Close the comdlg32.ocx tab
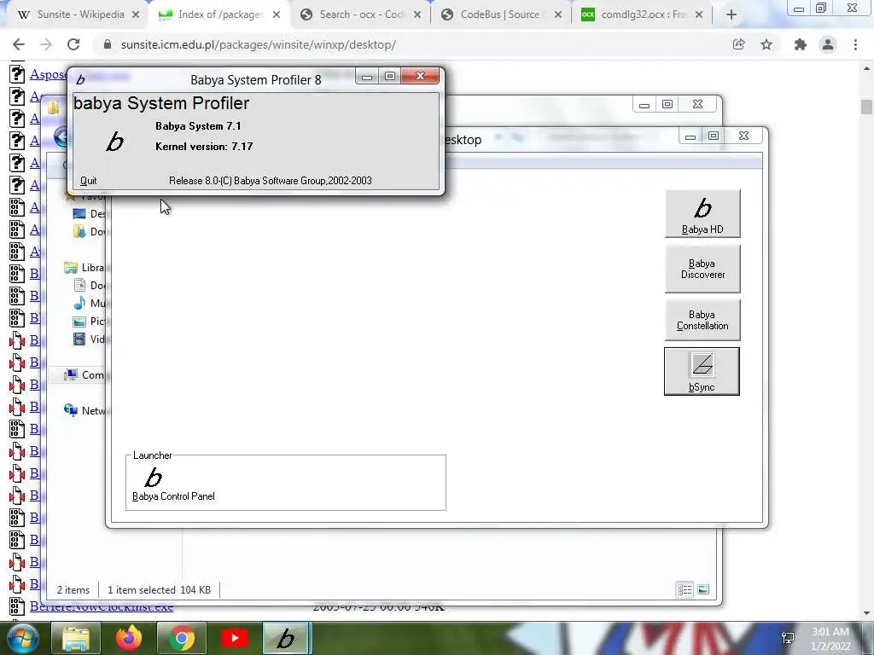The image size is (874, 655). tap(699, 15)
